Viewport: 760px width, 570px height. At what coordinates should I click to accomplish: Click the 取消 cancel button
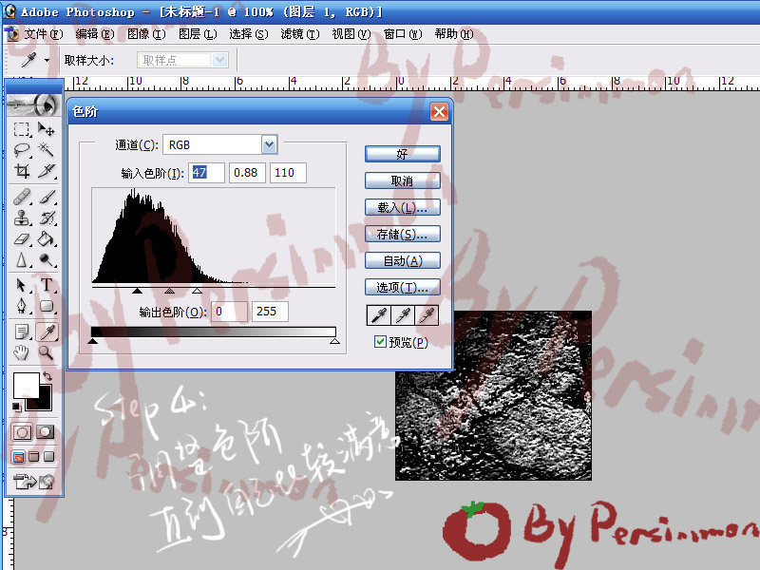[402, 180]
